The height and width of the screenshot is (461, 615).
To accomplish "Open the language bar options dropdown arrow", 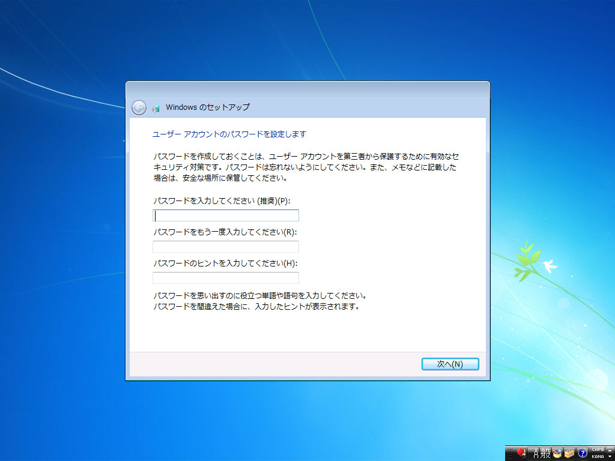I will tap(610, 457).
